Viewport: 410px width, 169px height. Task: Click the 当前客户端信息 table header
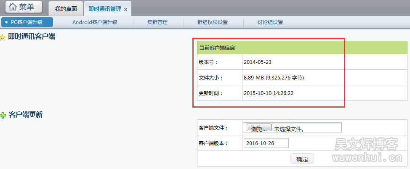[x=217, y=48]
